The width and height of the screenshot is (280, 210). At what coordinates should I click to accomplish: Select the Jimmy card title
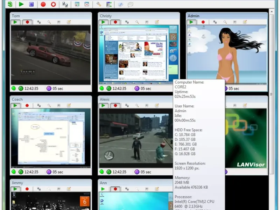pos(17,183)
